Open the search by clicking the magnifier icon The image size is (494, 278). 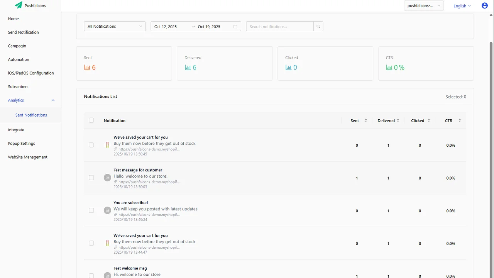point(318,26)
